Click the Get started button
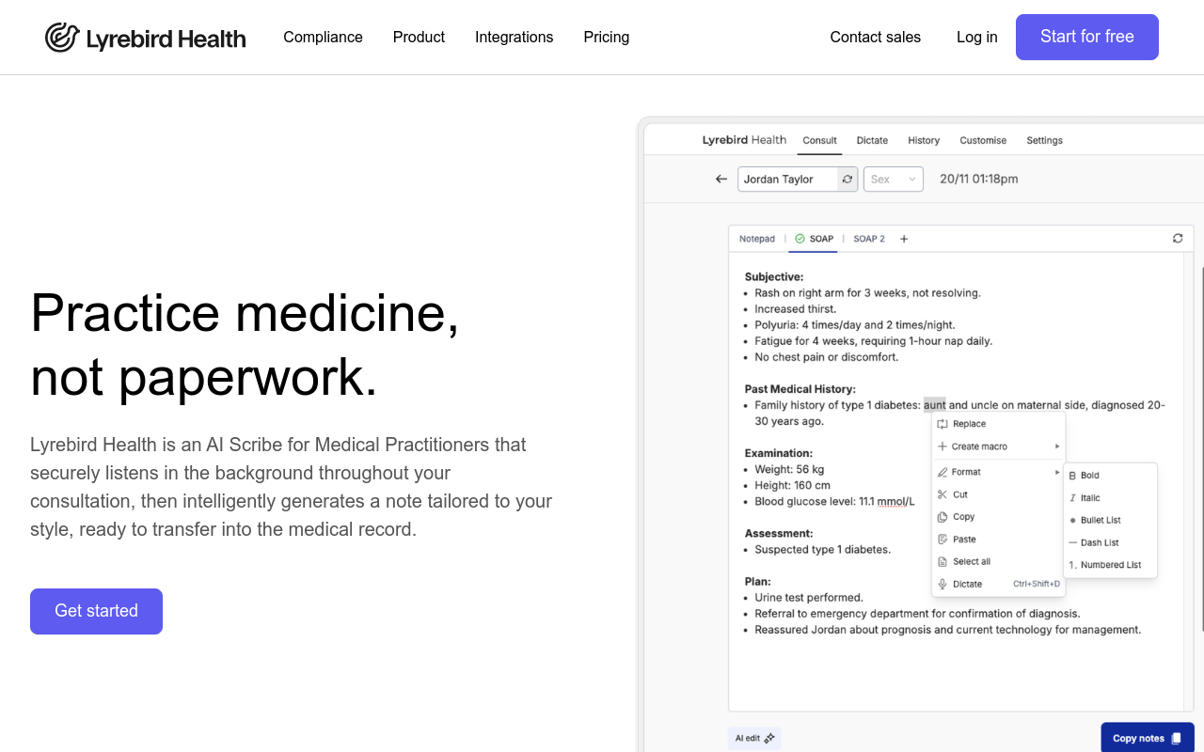The image size is (1204, 752). click(x=96, y=611)
